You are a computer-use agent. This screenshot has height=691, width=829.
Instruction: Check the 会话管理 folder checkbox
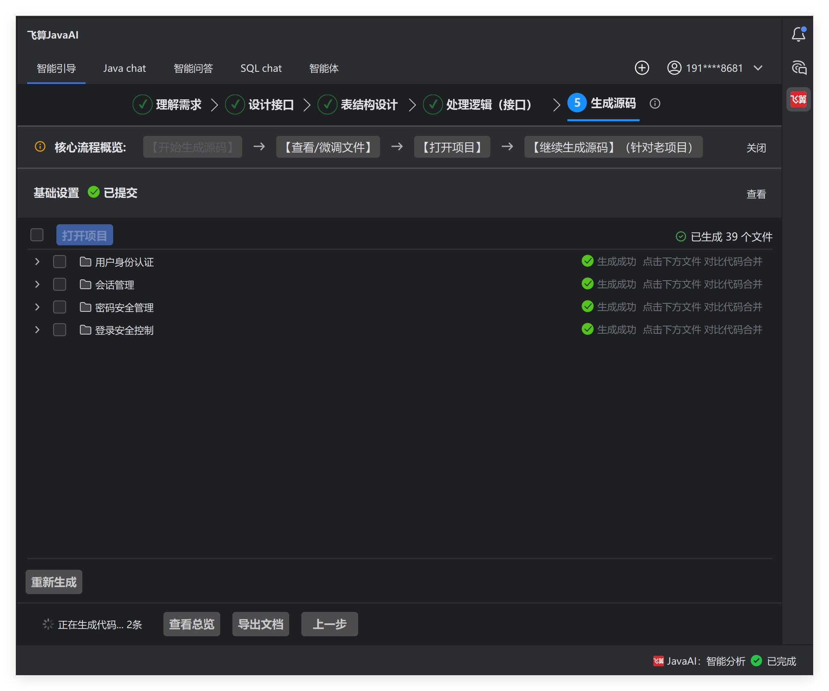pos(60,285)
